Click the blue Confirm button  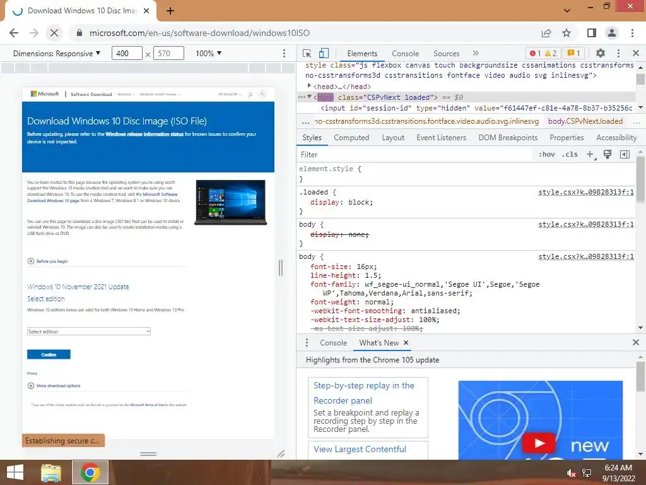click(49, 355)
